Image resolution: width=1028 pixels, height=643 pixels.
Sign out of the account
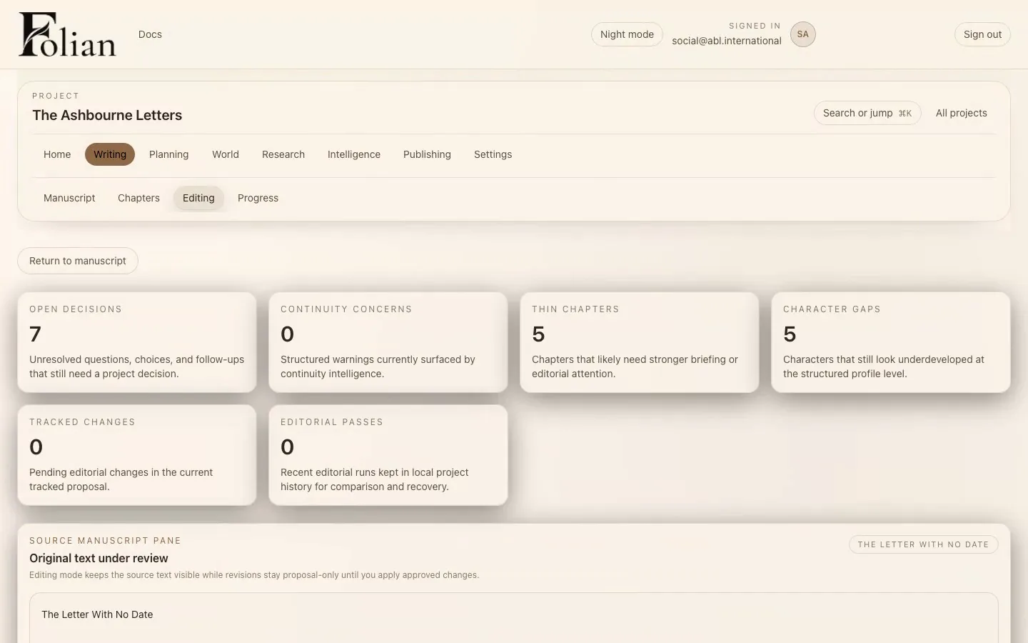pyautogui.click(x=982, y=34)
